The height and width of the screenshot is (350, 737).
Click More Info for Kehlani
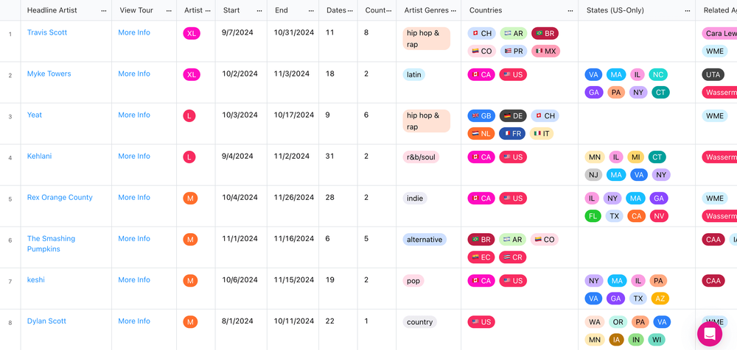click(134, 156)
